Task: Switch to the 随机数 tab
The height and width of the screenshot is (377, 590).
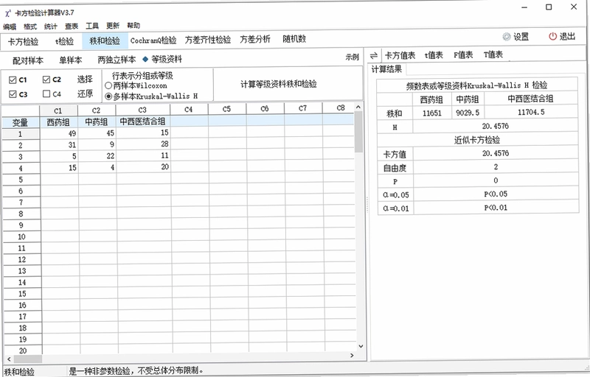Action: point(294,39)
